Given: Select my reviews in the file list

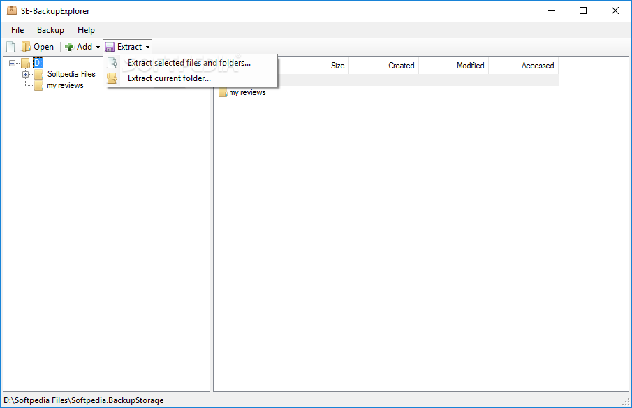Looking at the screenshot, I should (x=247, y=93).
